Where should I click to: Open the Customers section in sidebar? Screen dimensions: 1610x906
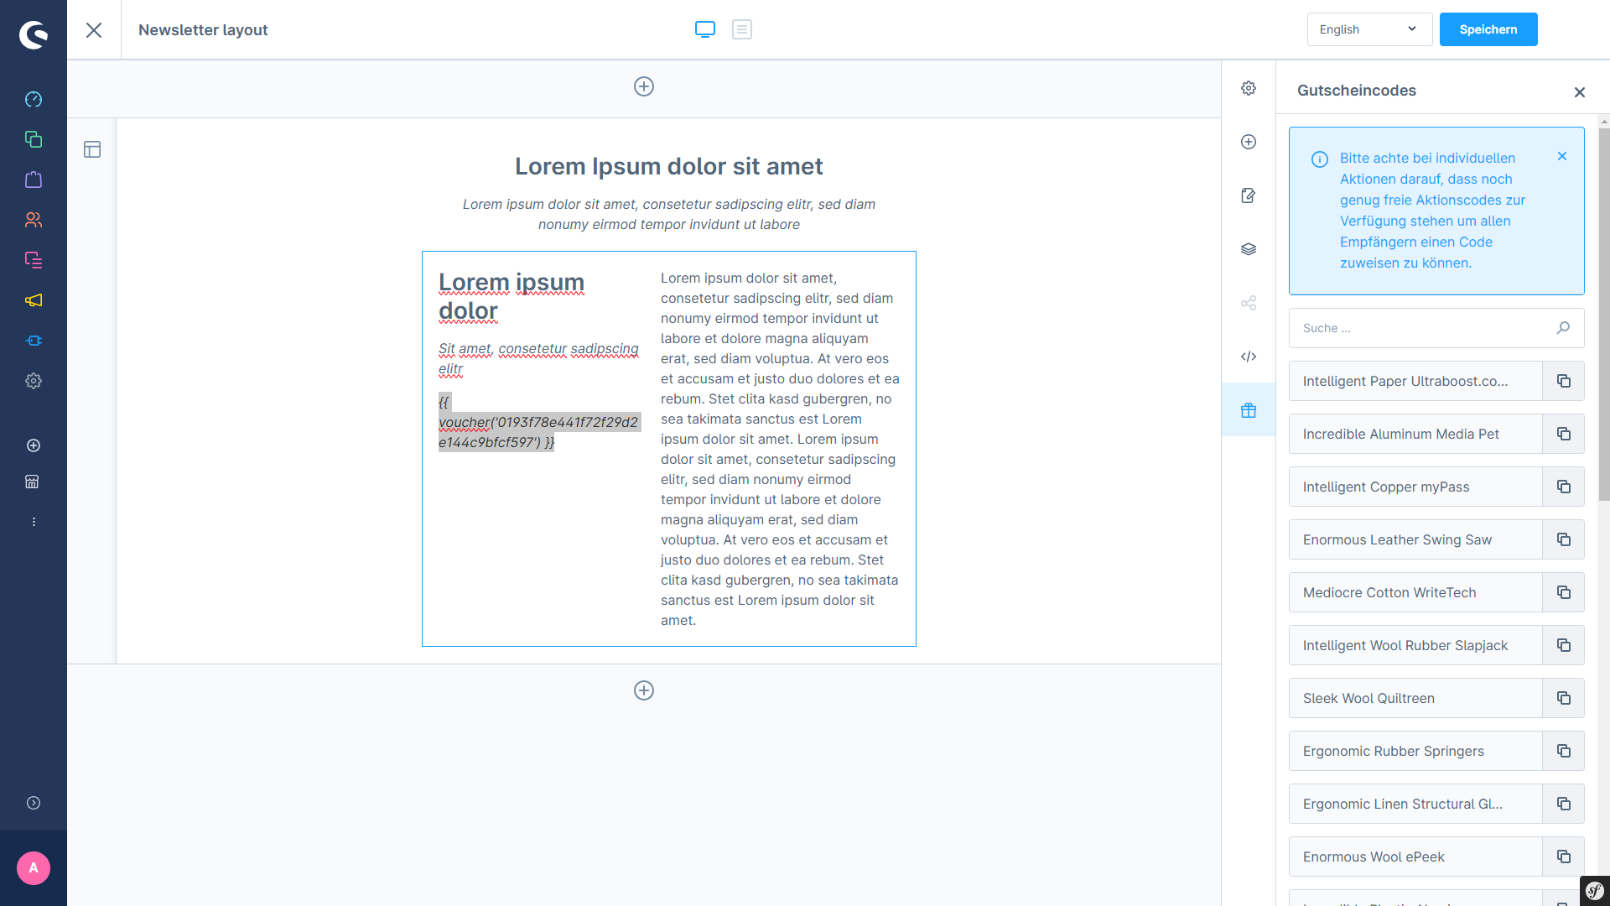(x=34, y=220)
